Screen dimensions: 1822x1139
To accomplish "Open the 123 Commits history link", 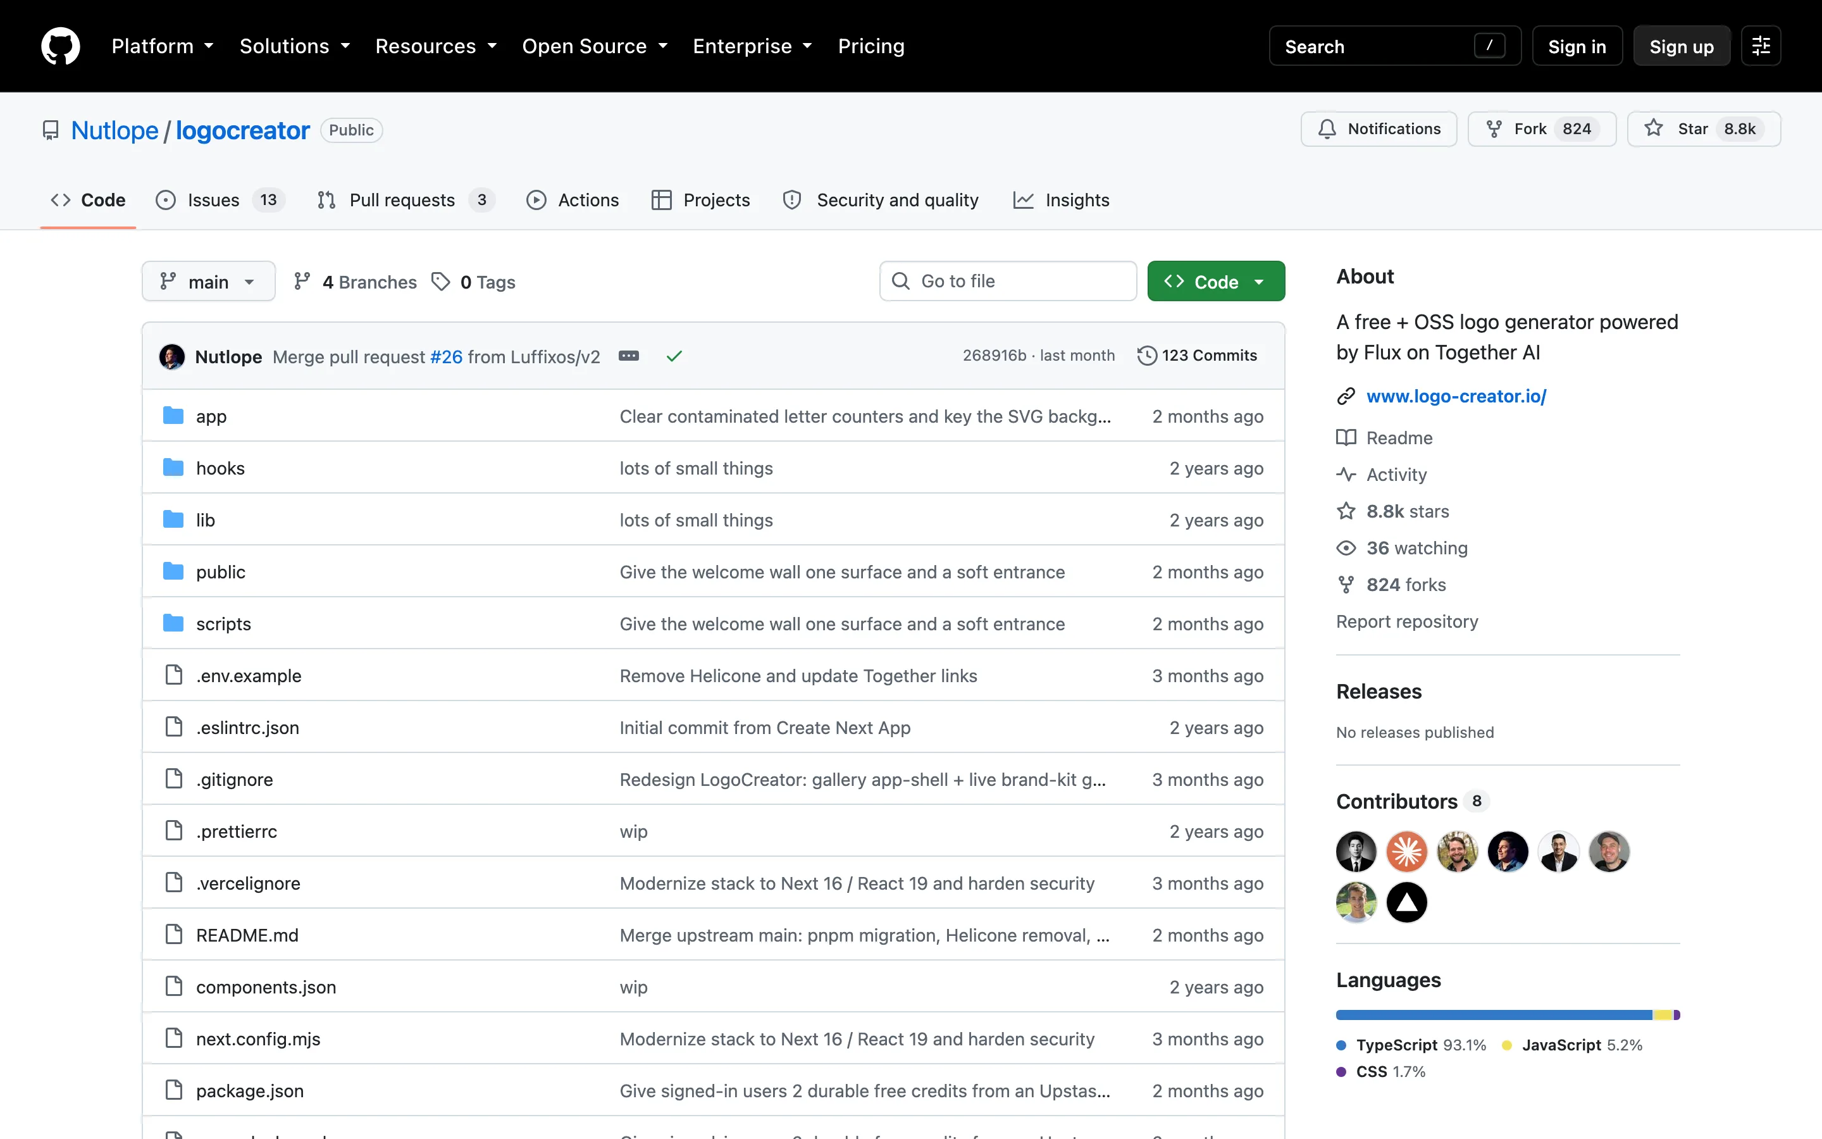I will [x=1197, y=356].
